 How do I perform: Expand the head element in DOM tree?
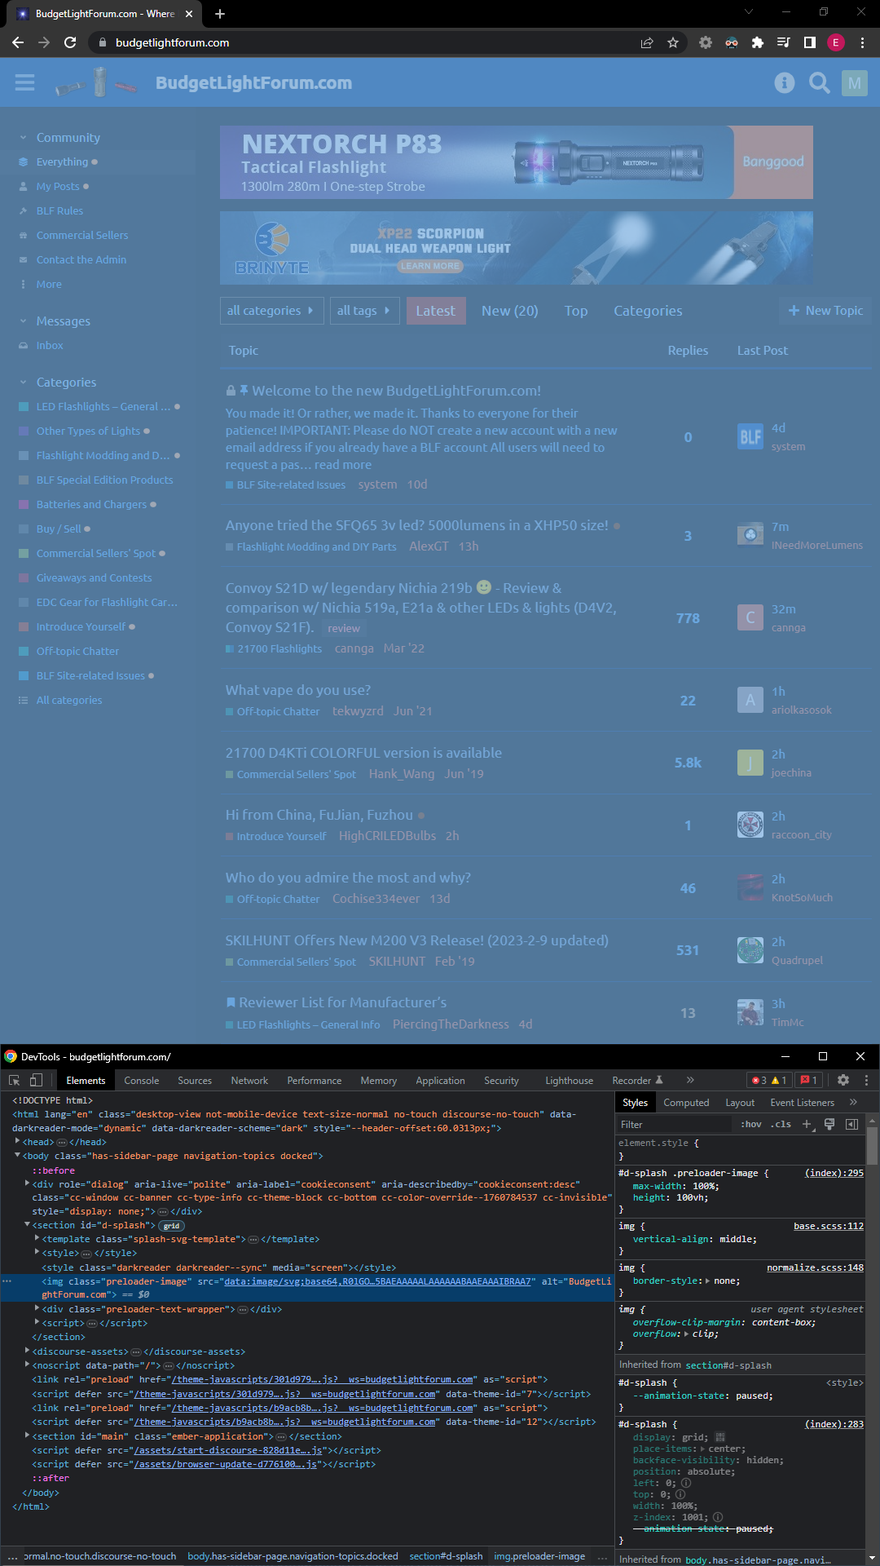tap(18, 1142)
